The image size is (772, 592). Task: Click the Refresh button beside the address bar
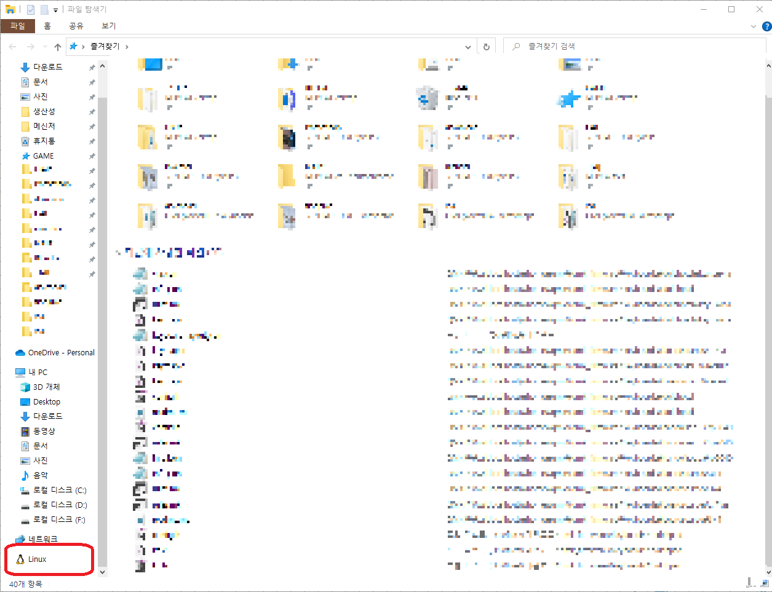point(487,47)
